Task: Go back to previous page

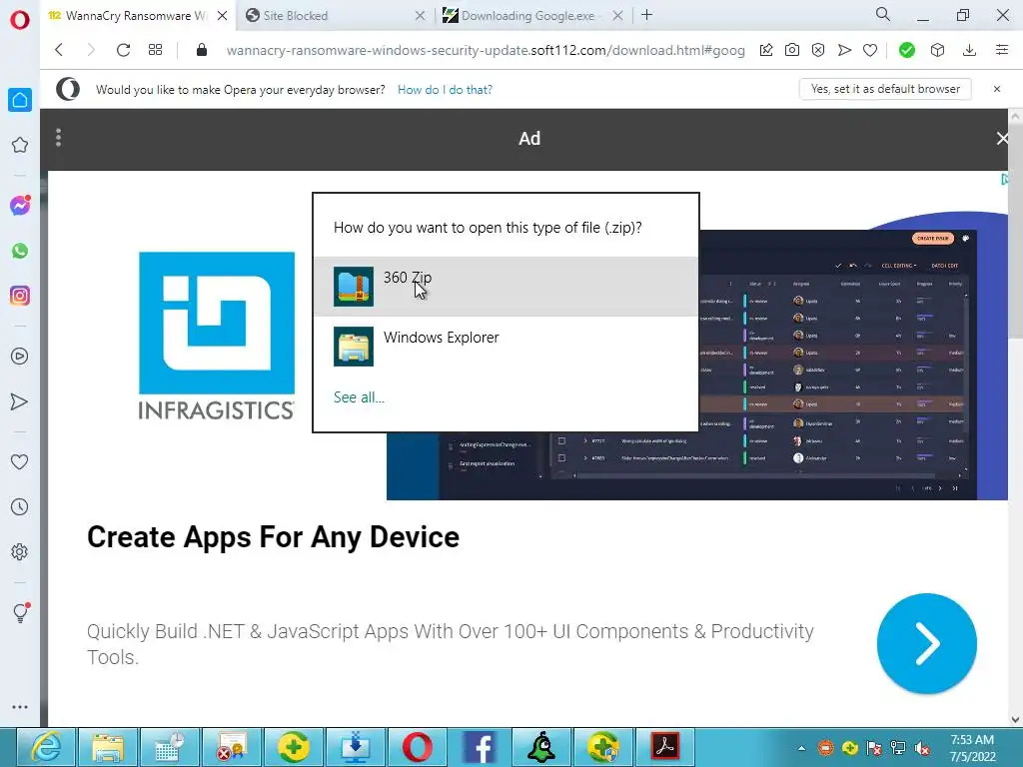Action: [59, 50]
